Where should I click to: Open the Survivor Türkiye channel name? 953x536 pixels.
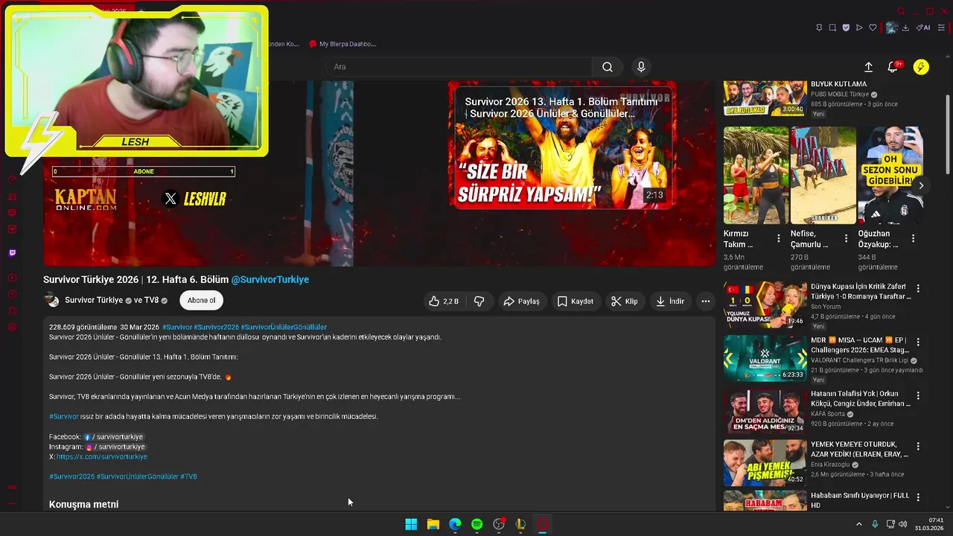(x=94, y=300)
